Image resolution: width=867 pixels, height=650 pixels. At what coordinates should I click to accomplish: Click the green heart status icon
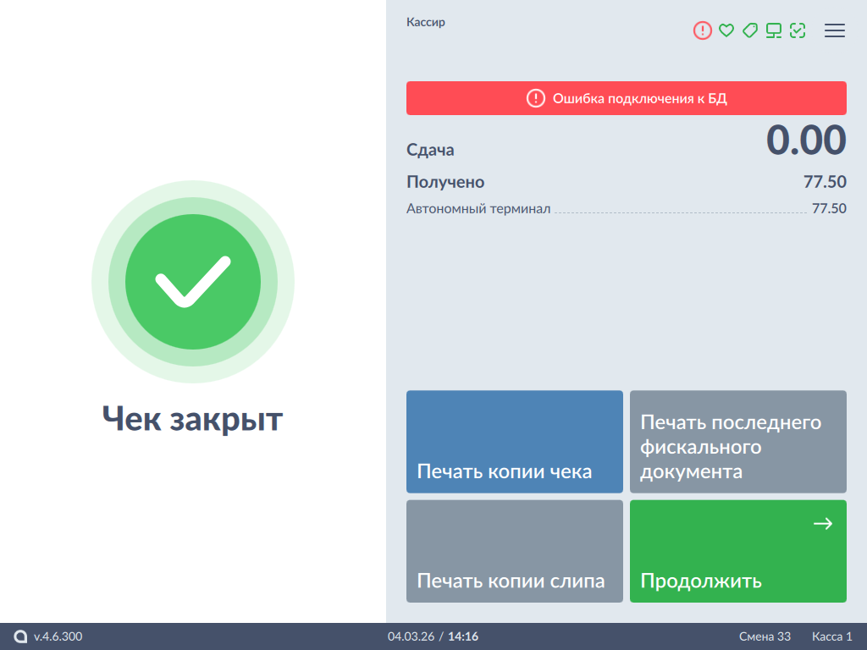[726, 30]
